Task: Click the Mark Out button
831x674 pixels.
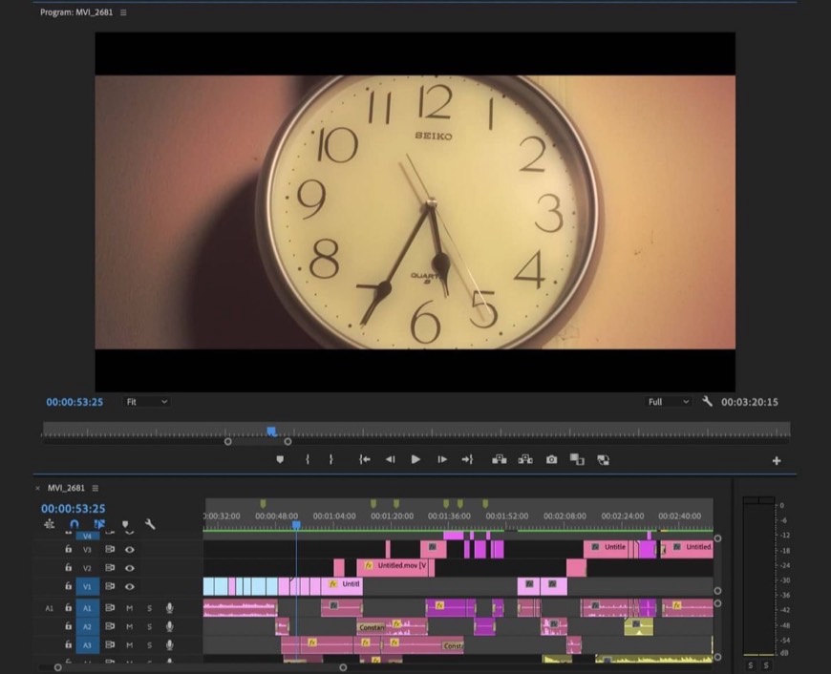Action: 330,459
